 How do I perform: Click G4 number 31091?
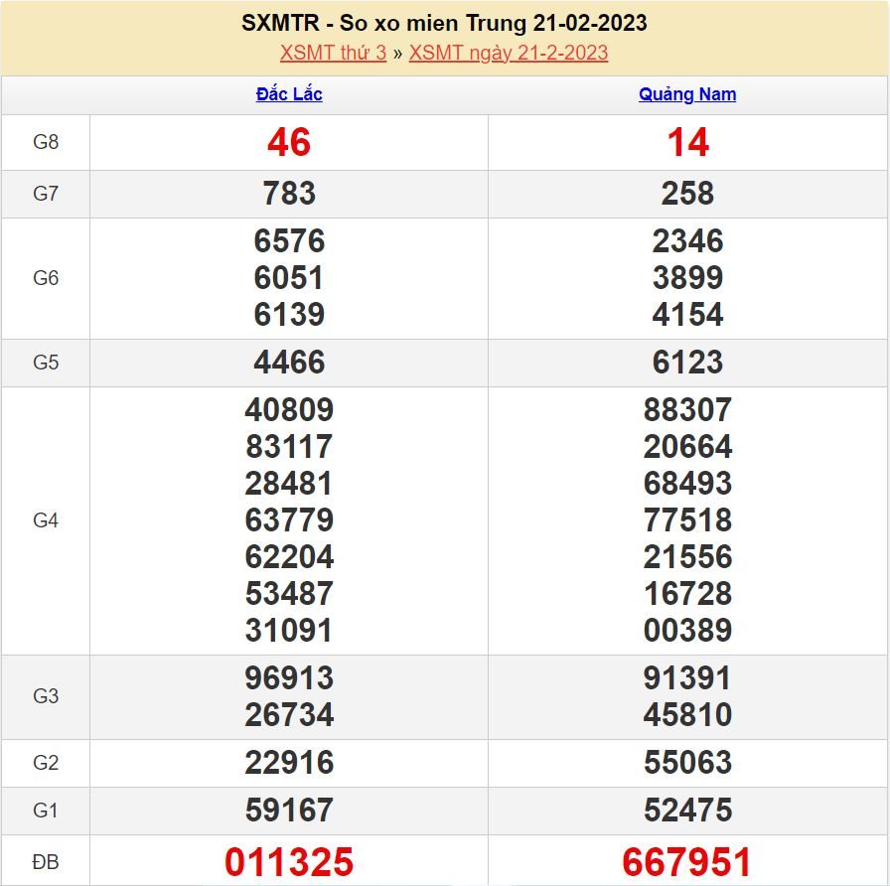tap(289, 630)
